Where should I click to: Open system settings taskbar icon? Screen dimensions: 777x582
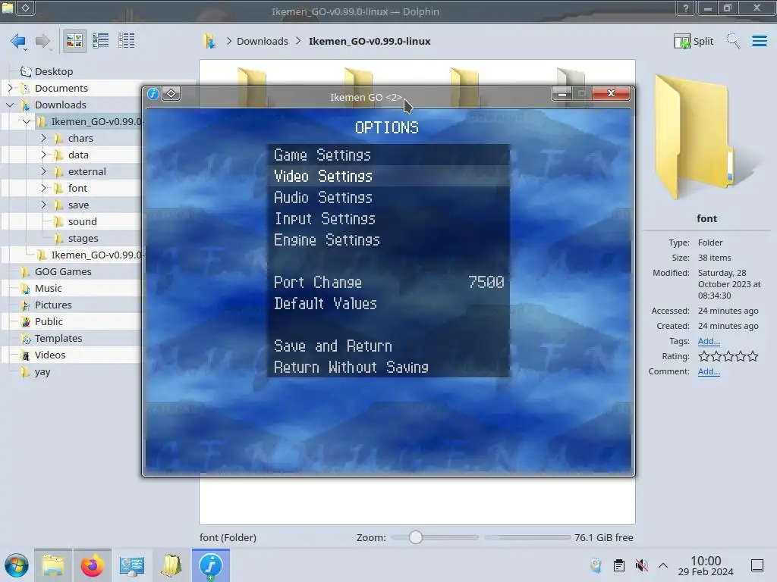pos(131,565)
